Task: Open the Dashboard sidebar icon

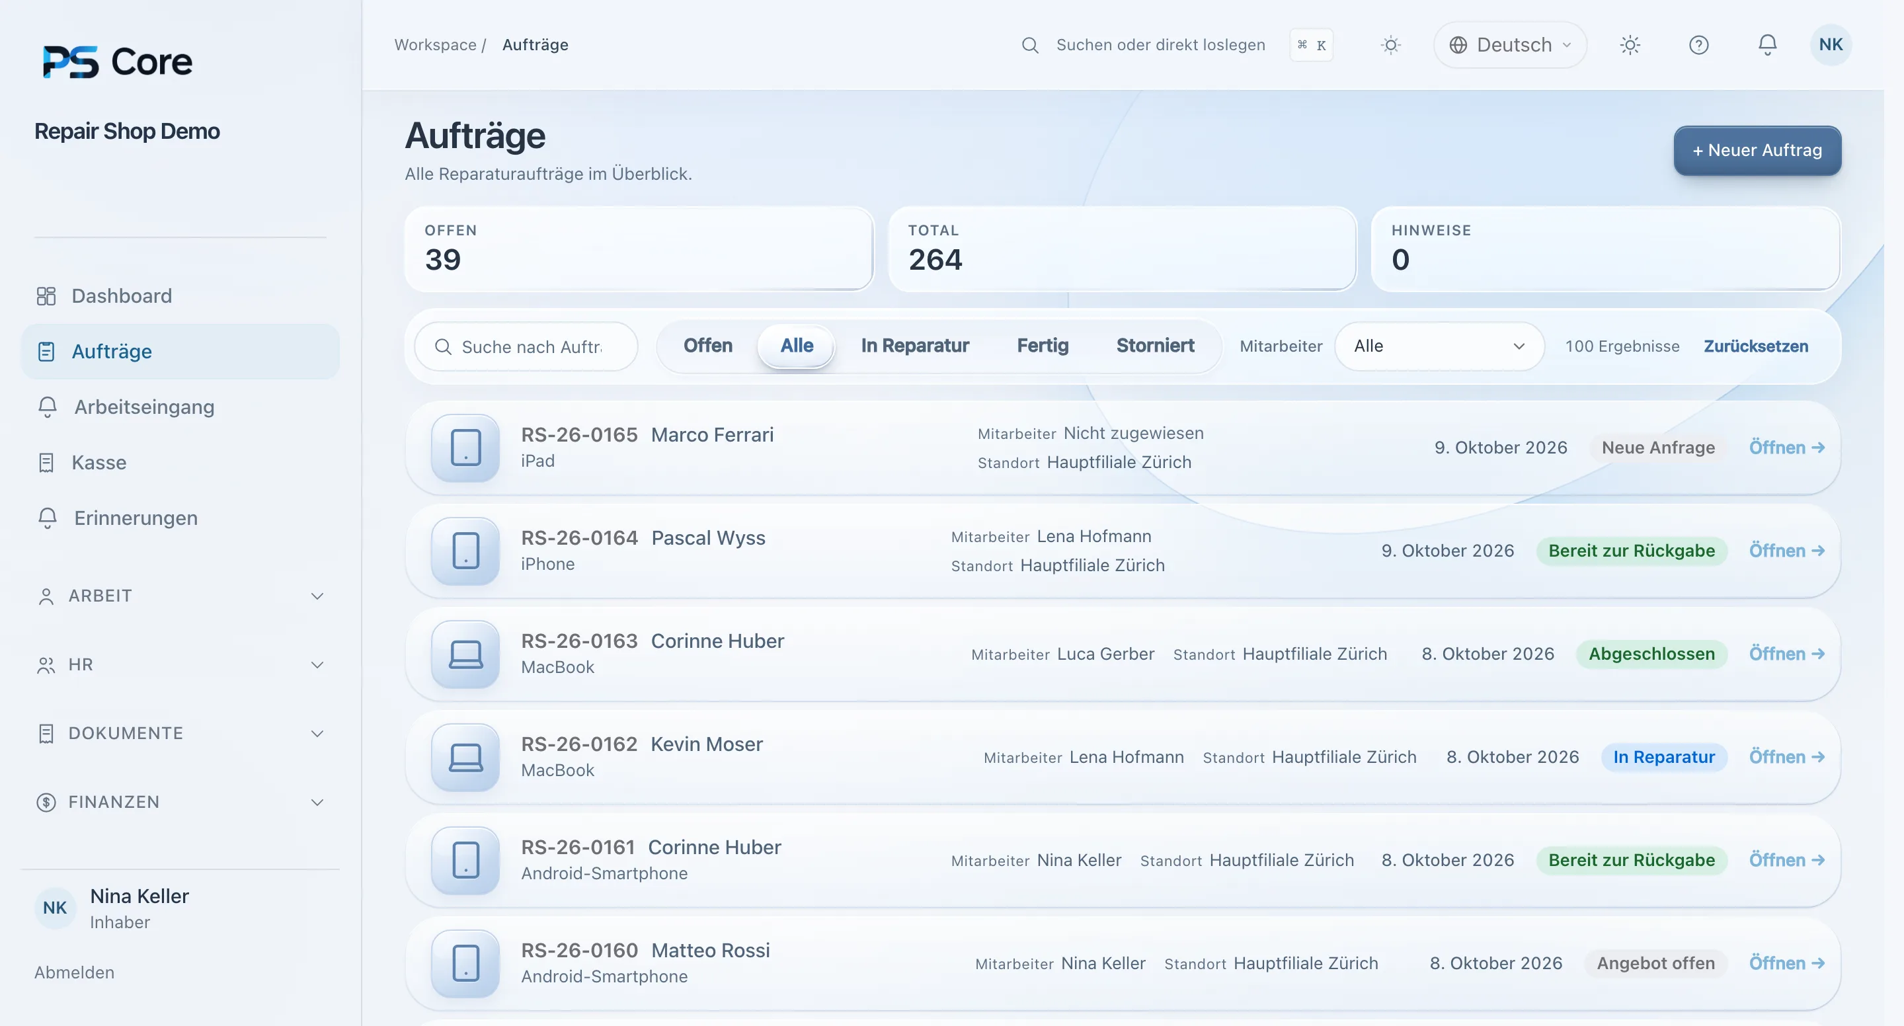Action: click(46, 296)
